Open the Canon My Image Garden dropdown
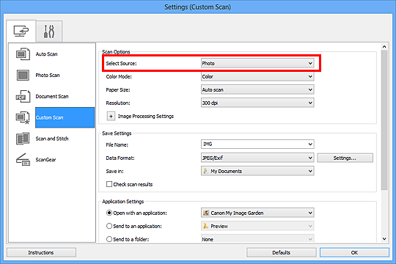396x264 pixels. click(x=257, y=213)
